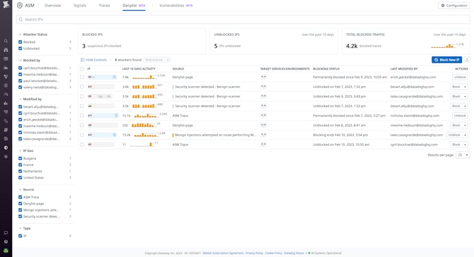474x257 pixels.
Task: Click target services icon in Mongo injections row
Action: (264, 135)
